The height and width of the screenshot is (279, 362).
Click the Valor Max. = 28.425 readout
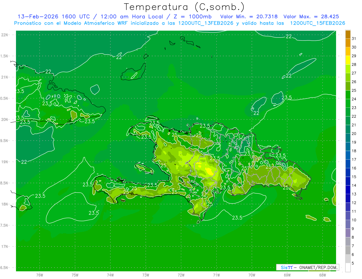313,17
